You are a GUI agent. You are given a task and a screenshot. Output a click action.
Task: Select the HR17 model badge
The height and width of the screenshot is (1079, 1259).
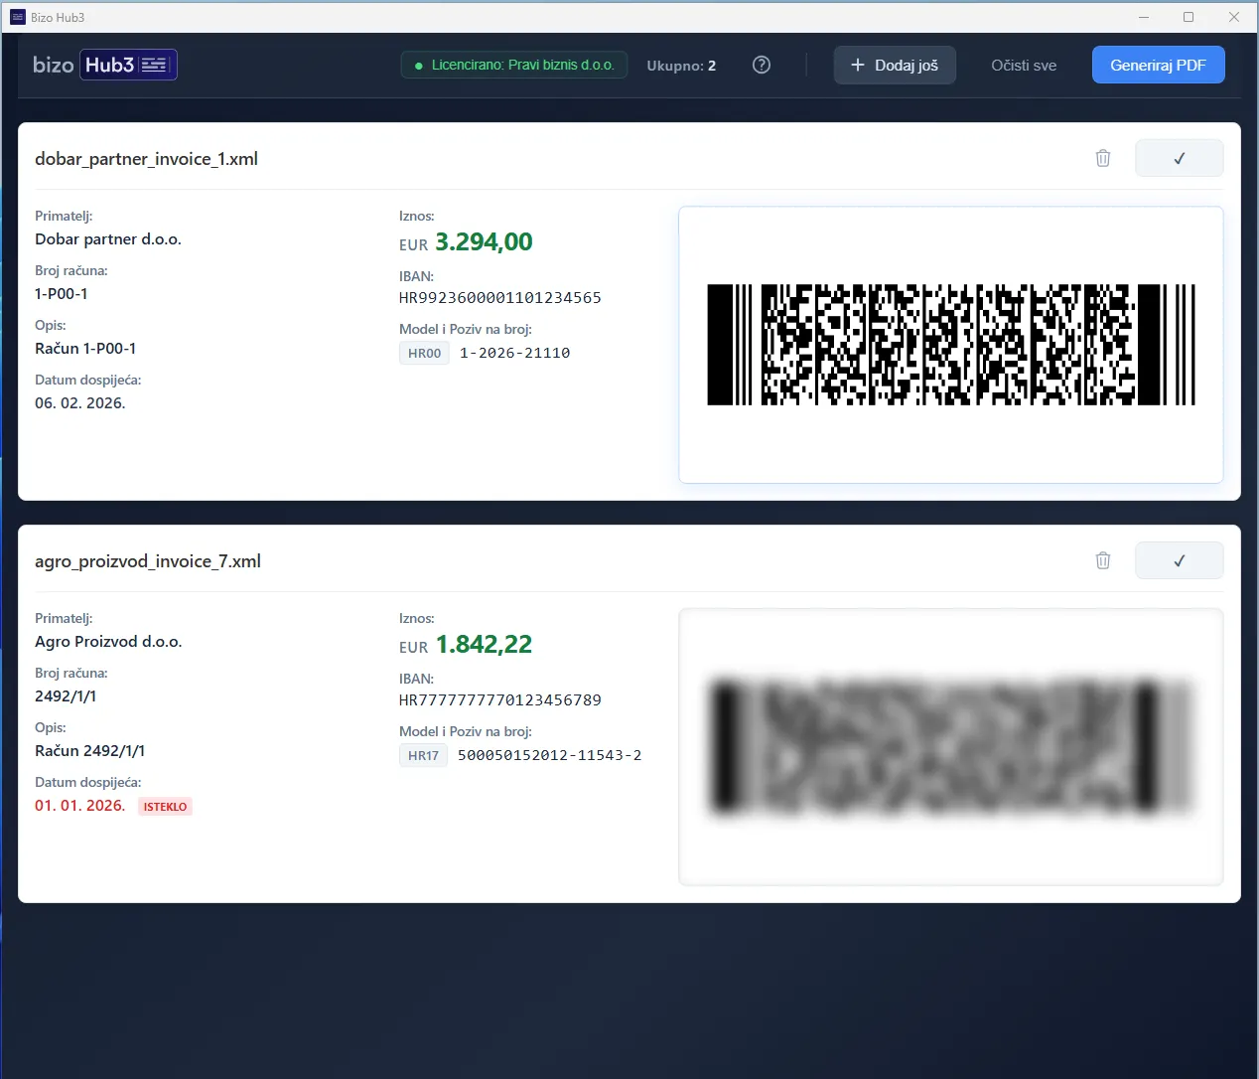(x=423, y=755)
